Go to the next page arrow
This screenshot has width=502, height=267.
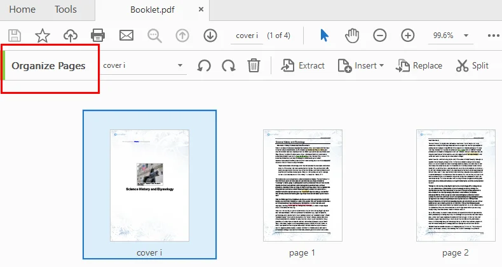click(x=210, y=36)
